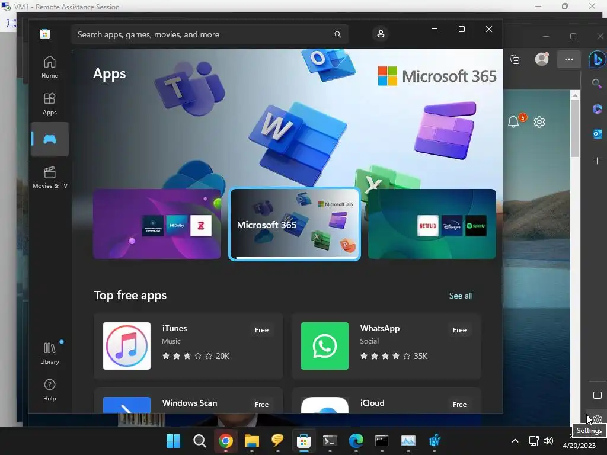Click the Free button on WhatsApp
This screenshot has width=607, height=455.
[459, 330]
